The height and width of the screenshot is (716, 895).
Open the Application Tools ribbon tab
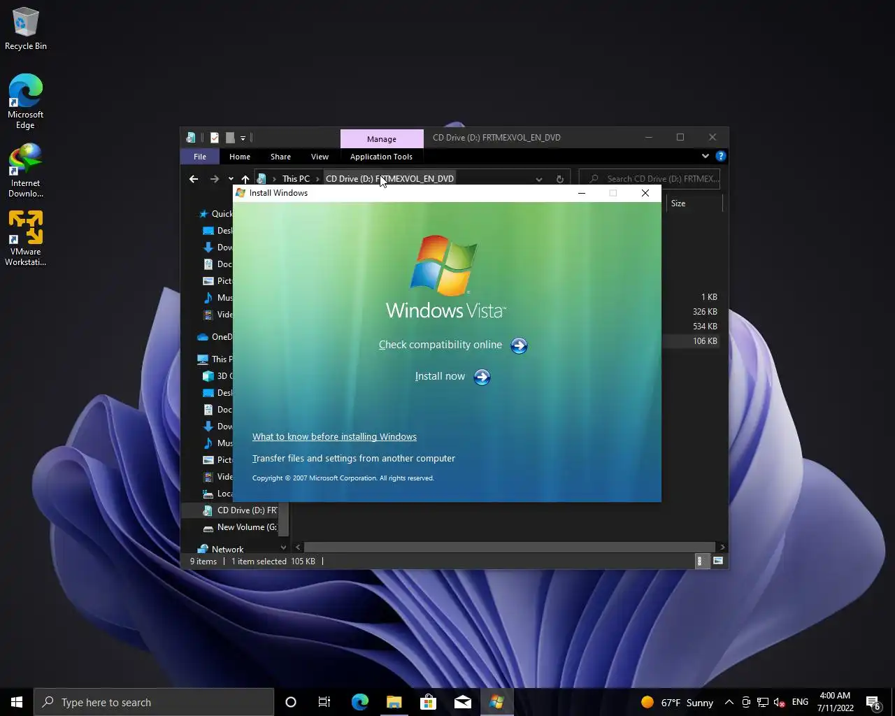tap(381, 157)
